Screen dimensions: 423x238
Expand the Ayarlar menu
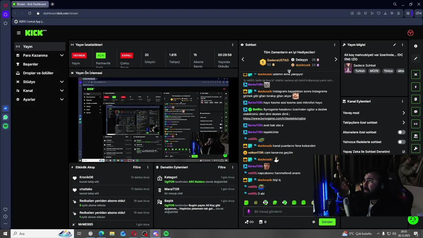coord(40,99)
